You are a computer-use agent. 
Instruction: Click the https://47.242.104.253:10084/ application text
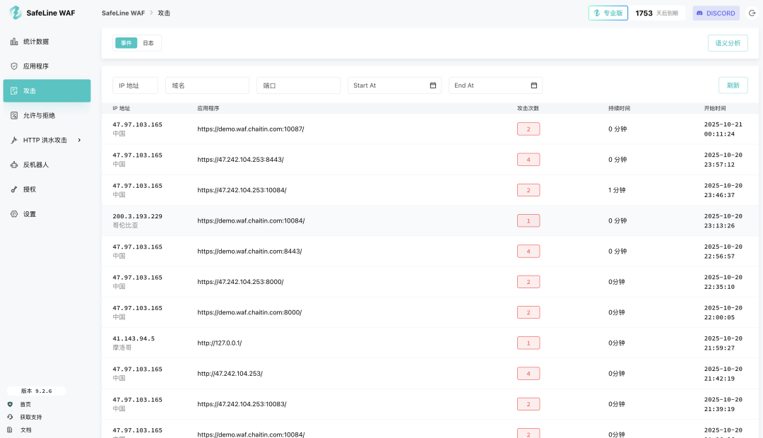pos(242,190)
